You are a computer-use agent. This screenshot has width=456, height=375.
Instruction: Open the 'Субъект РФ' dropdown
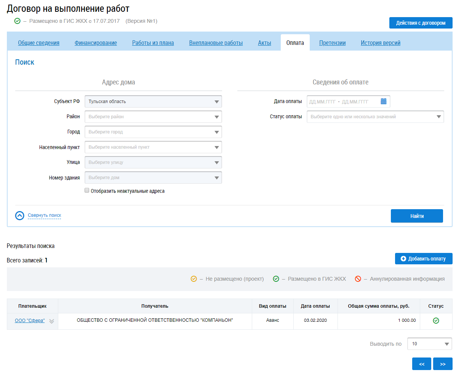pos(153,102)
